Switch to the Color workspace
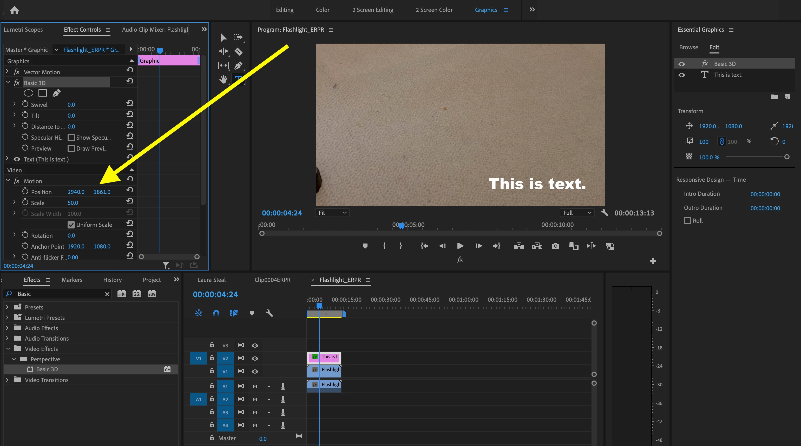 coord(323,10)
